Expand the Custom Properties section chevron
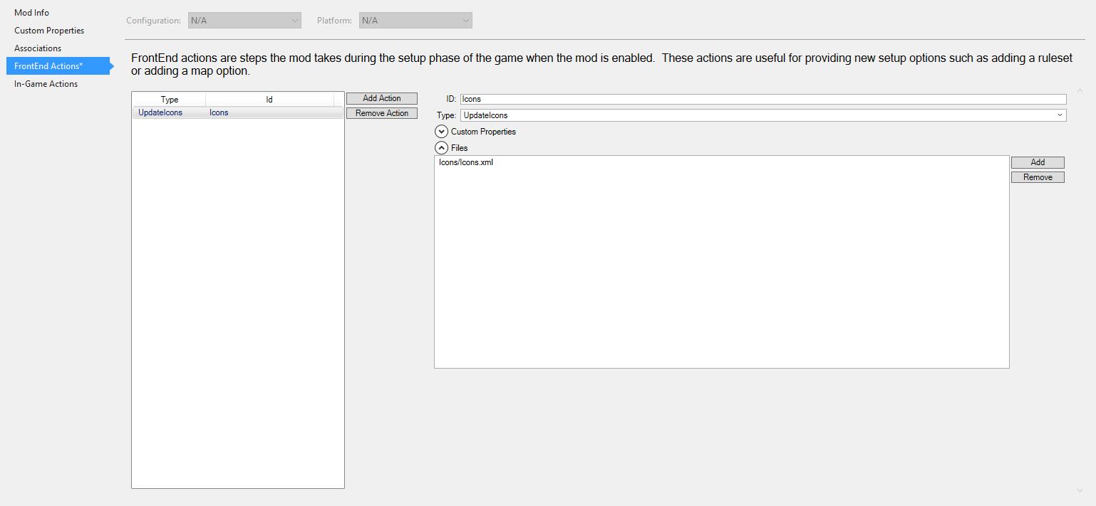Screen dimensions: 1096x506 pos(442,132)
